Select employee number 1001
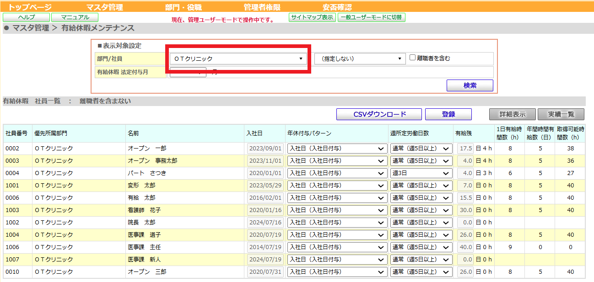The image size is (594, 282). click(12, 186)
